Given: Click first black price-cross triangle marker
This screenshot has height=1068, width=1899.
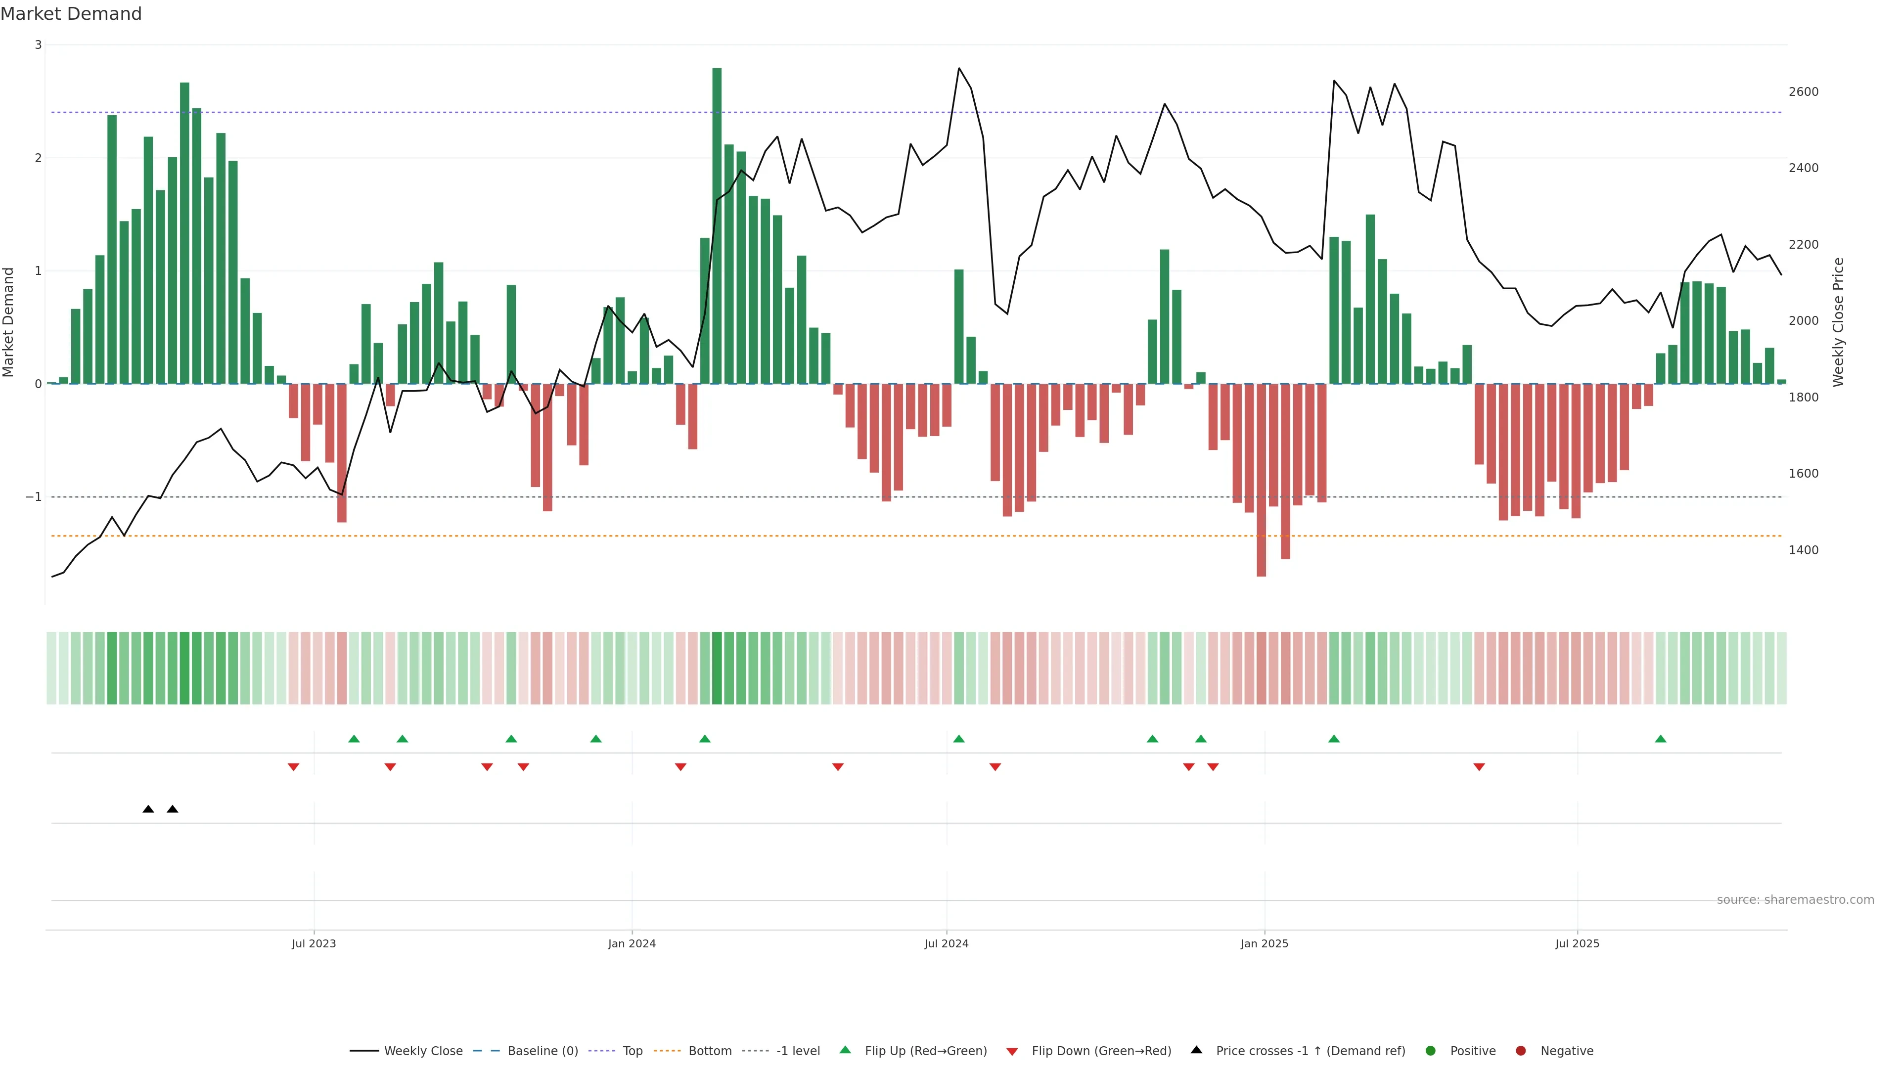Looking at the screenshot, I should (148, 809).
